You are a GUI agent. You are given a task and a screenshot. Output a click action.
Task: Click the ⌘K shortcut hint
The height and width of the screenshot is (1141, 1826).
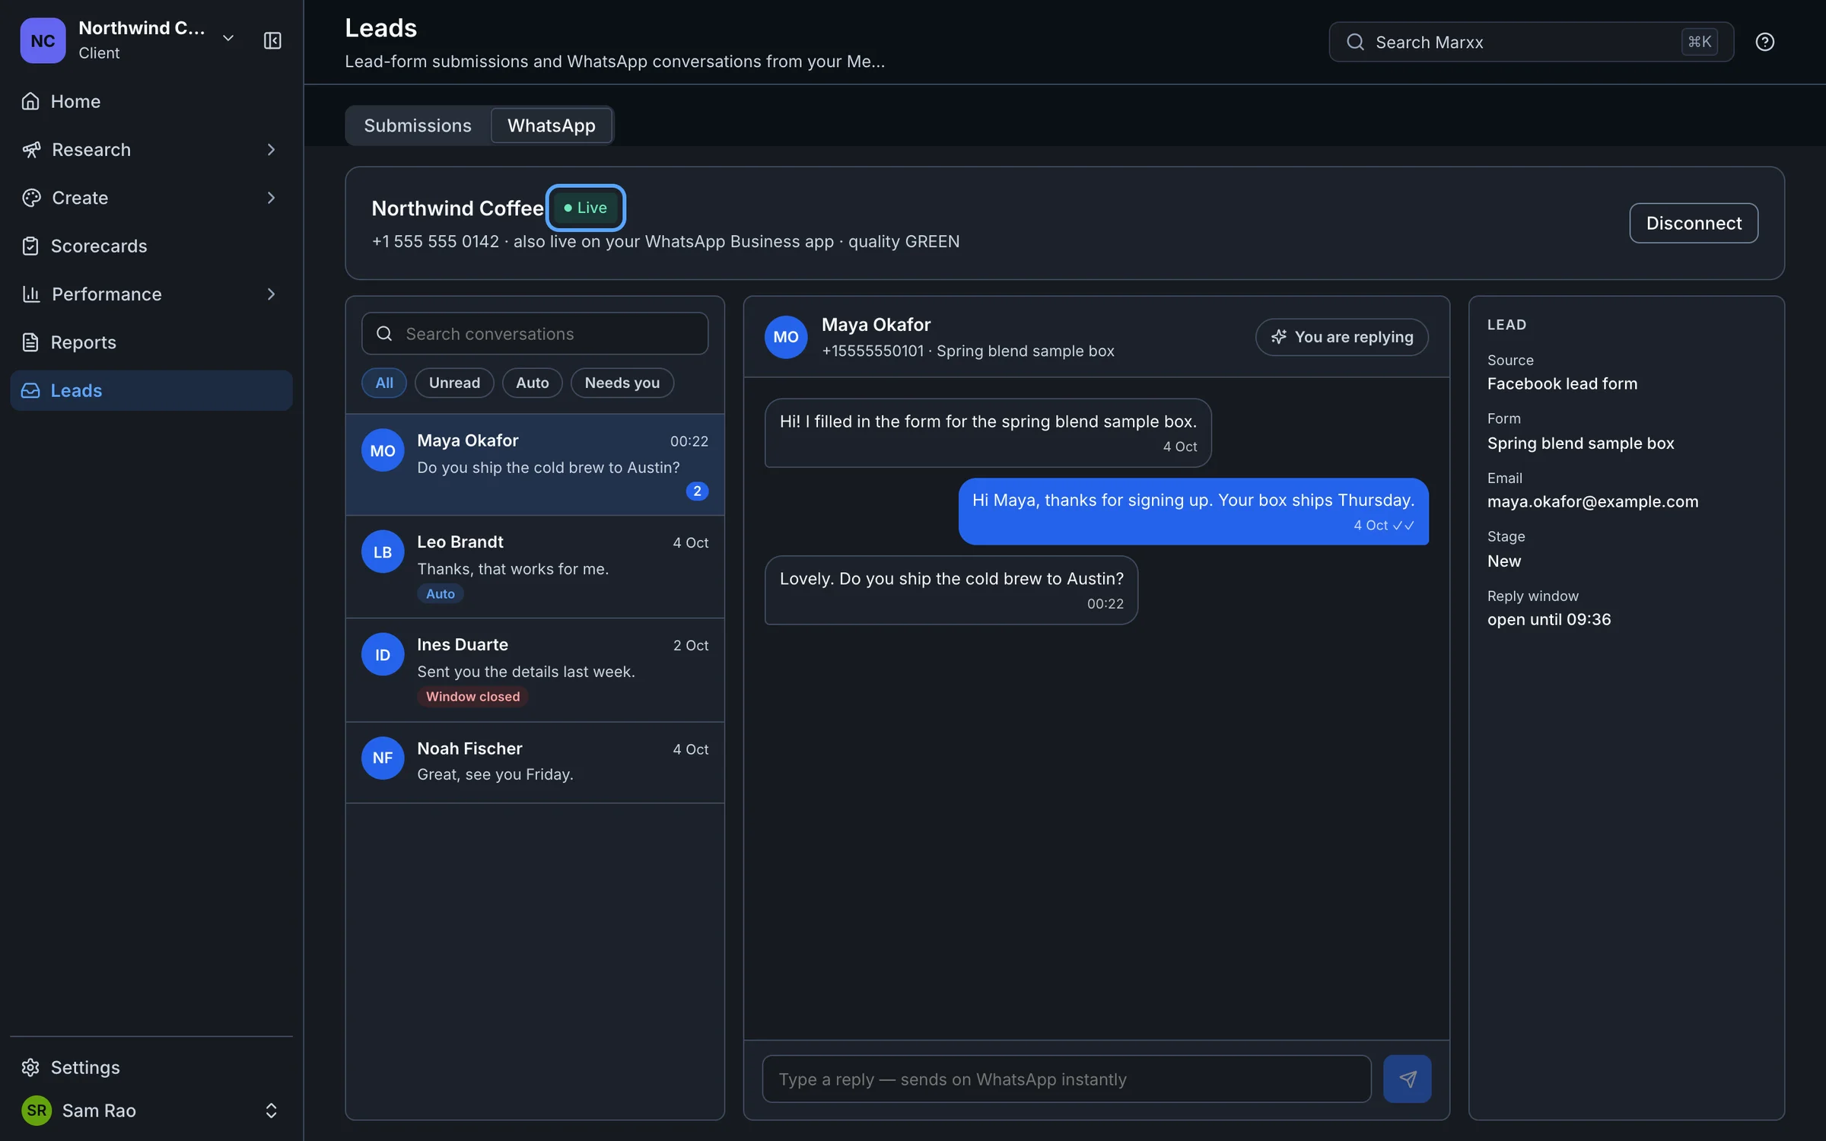click(1699, 42)
